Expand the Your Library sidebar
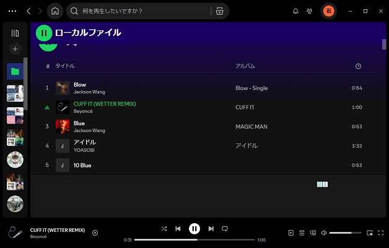This screenshot has width=389, height=248. coord(15,33)
